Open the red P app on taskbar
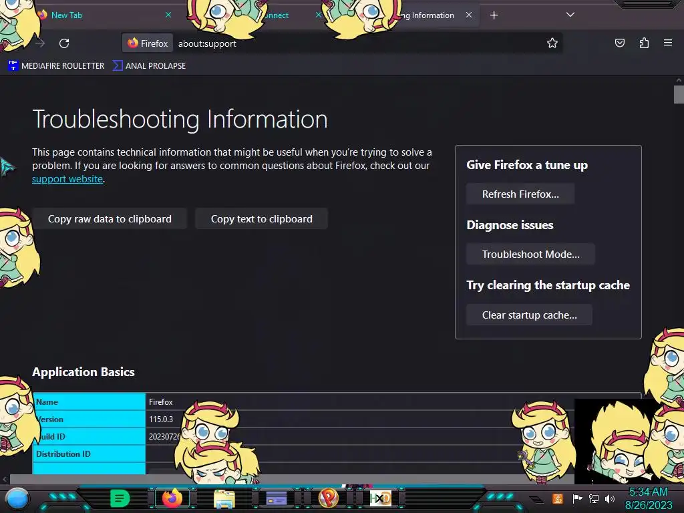The image size is (684, 513). (328, 498)
